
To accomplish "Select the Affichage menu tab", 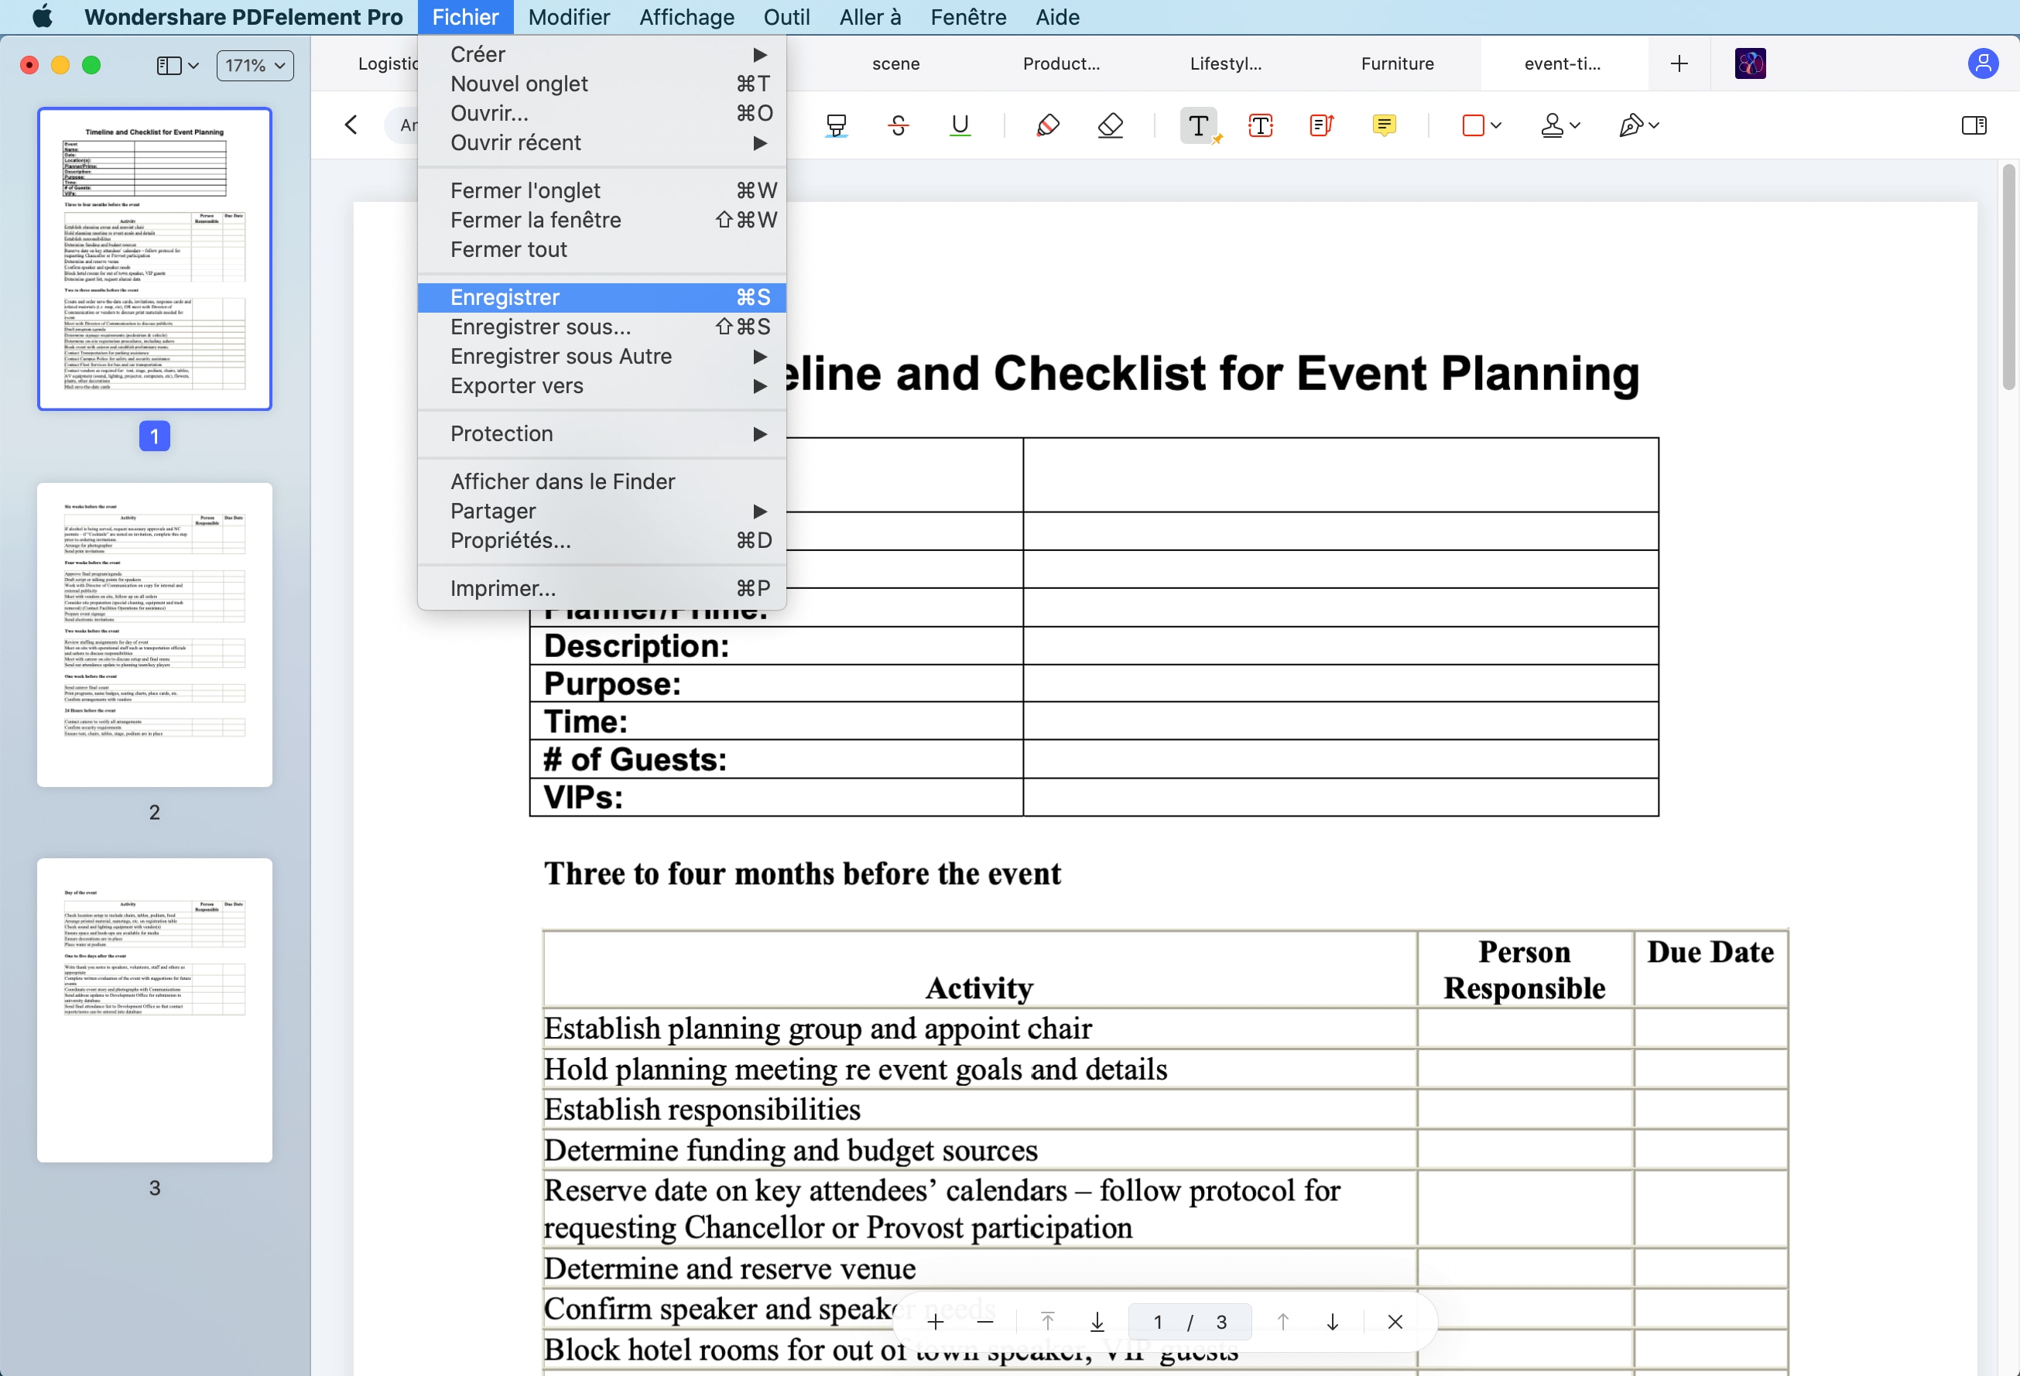I will click(x=686, y=17).
